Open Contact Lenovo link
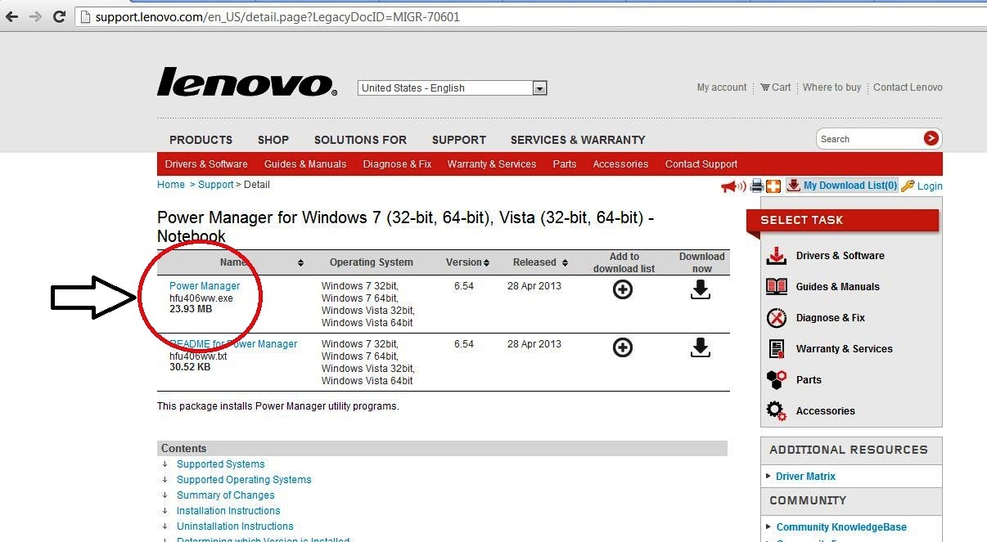 pyautogui.click(x=908, y=87)
